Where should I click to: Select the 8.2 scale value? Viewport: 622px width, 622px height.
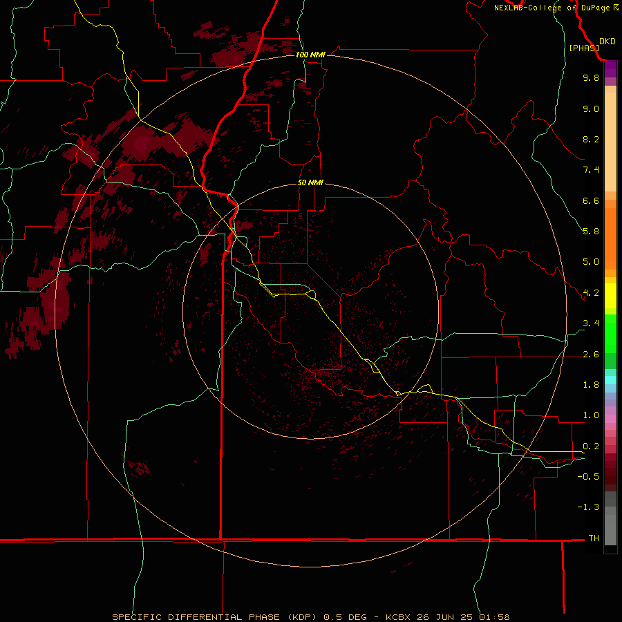[x=591, y=139]
